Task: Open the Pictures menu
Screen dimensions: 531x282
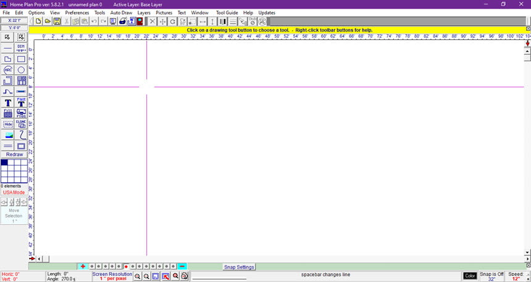Action: 164,13
